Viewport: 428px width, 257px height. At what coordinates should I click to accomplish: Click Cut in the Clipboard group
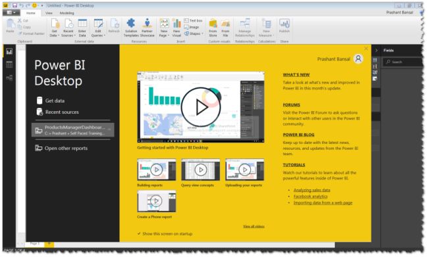[x=23, y=21]
